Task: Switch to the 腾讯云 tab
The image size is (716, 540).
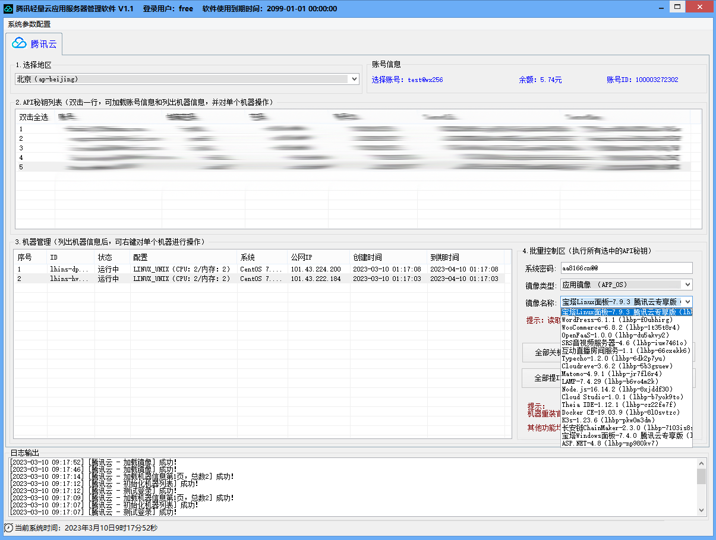Action: pyautogui.click(x=34, y=43)
